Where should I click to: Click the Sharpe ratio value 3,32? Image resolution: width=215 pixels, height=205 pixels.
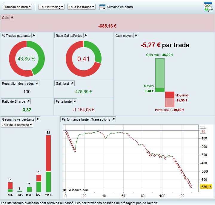27,110
